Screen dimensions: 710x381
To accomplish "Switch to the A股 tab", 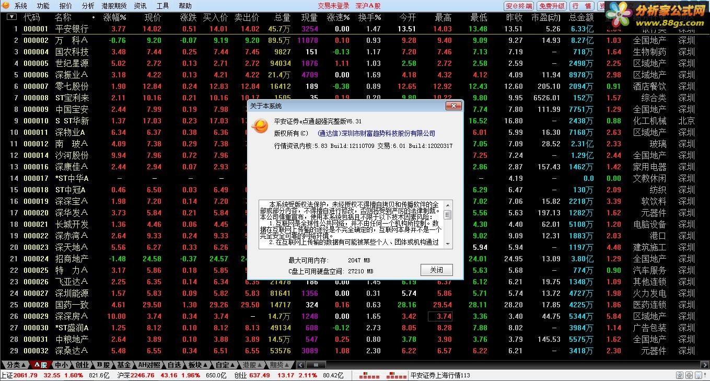I will tap(40, 365).
